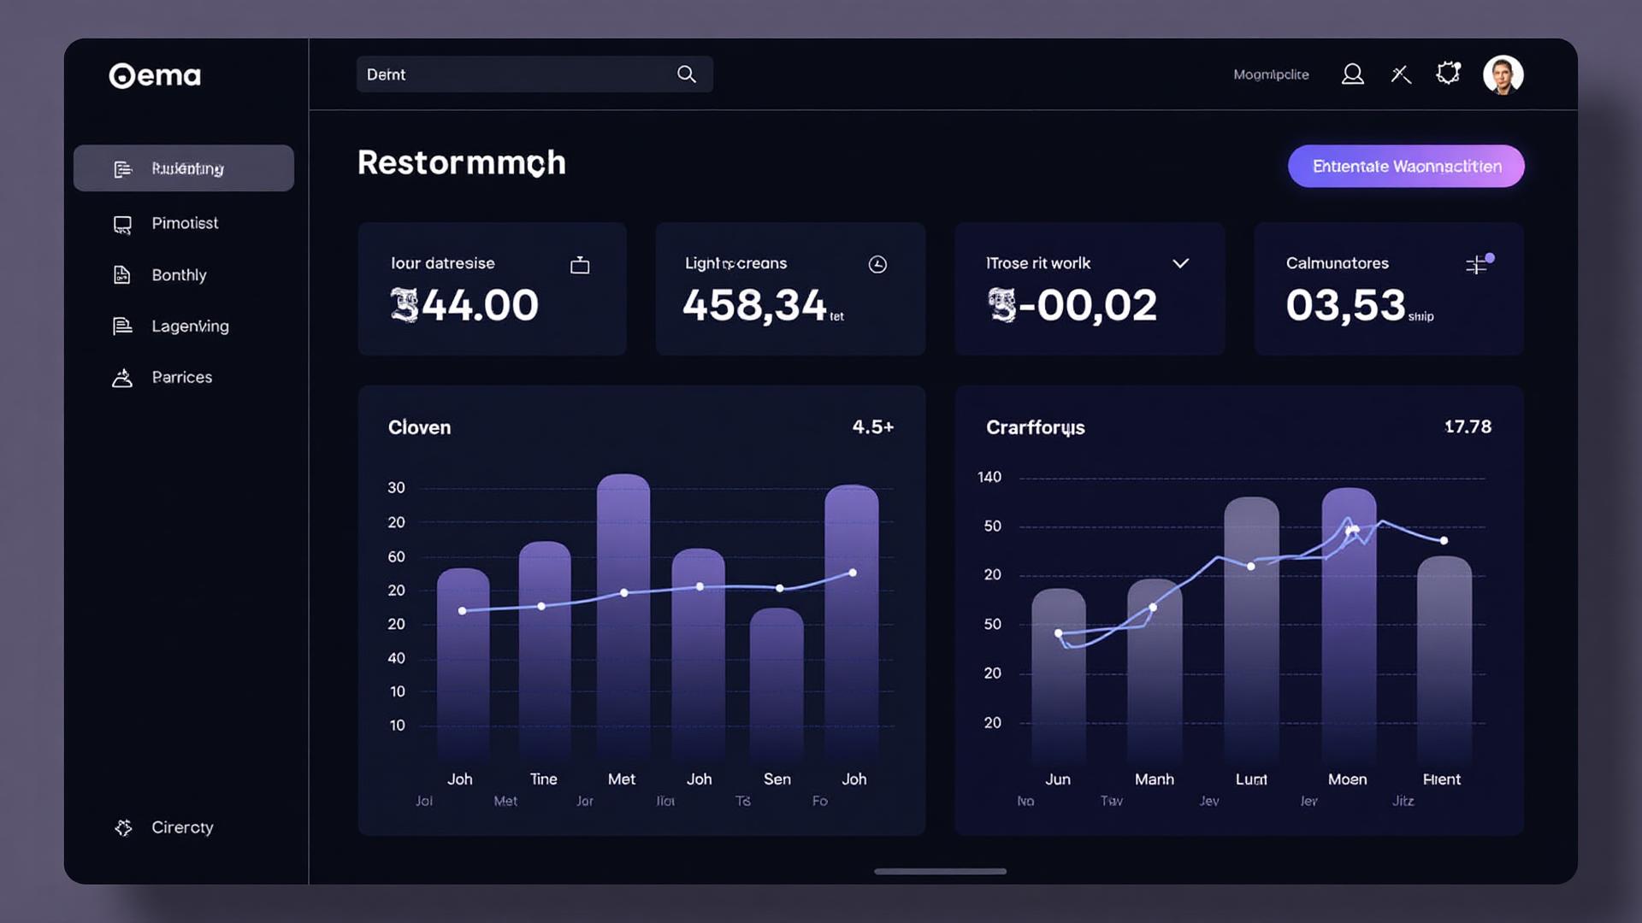Open the filter sliders icon on the Calmunatores card
The height and width of the screenshot is (923, 1642).
(1477, 265)
